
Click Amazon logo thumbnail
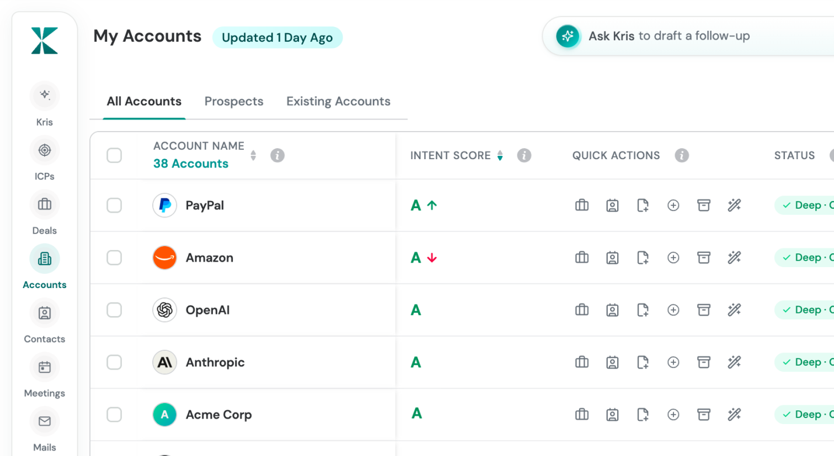(x=164, y=258)
